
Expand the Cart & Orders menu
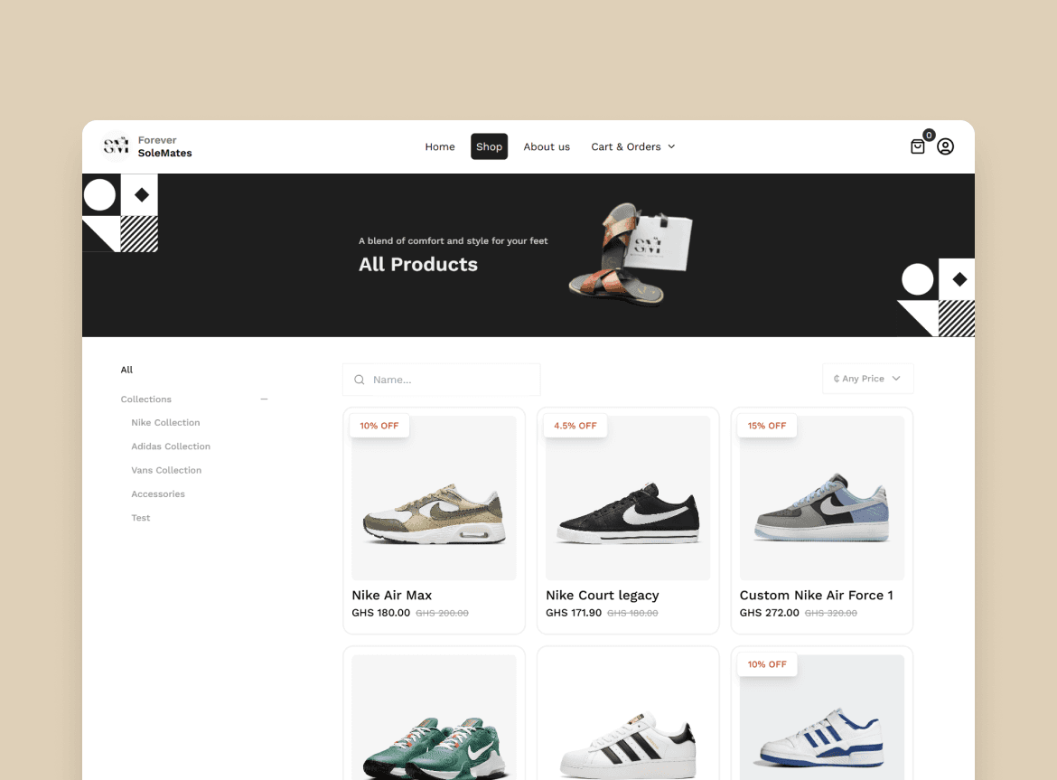click(633, 146)
